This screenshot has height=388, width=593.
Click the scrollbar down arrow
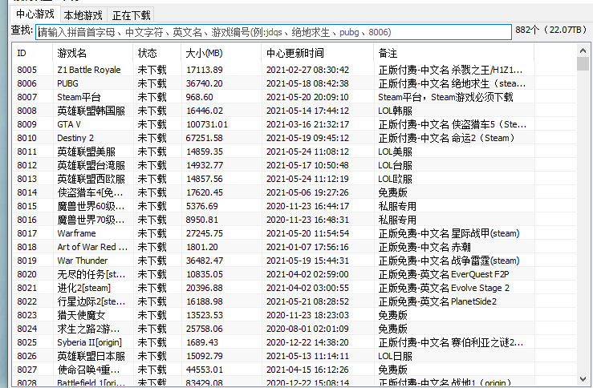point(583,379)
